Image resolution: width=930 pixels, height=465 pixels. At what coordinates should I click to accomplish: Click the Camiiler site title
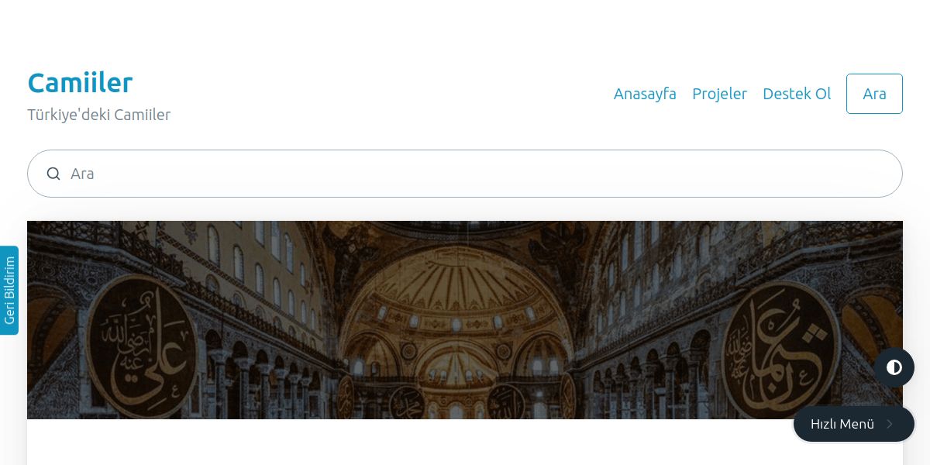point(80,82)
